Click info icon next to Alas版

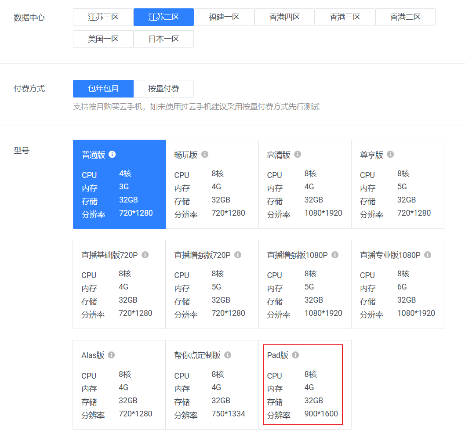point(111,355)
